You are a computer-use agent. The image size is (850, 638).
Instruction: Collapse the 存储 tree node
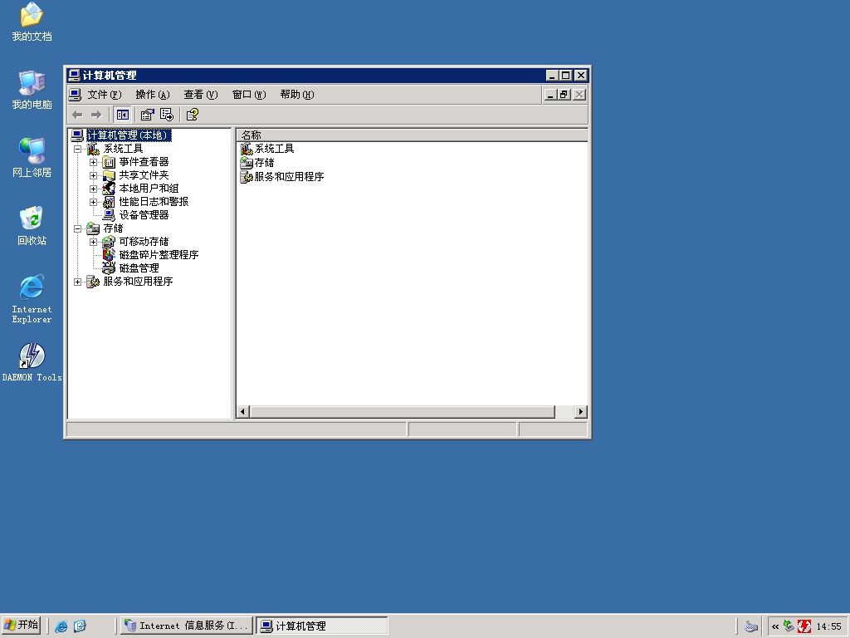coord(77,228)
